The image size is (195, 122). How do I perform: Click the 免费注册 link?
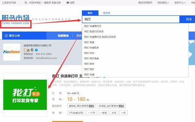(56, 3)
